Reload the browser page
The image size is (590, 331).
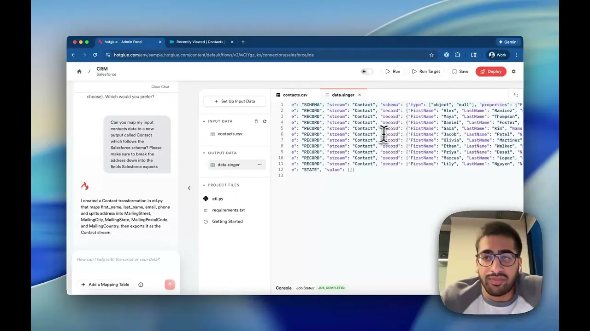(95, 55)
